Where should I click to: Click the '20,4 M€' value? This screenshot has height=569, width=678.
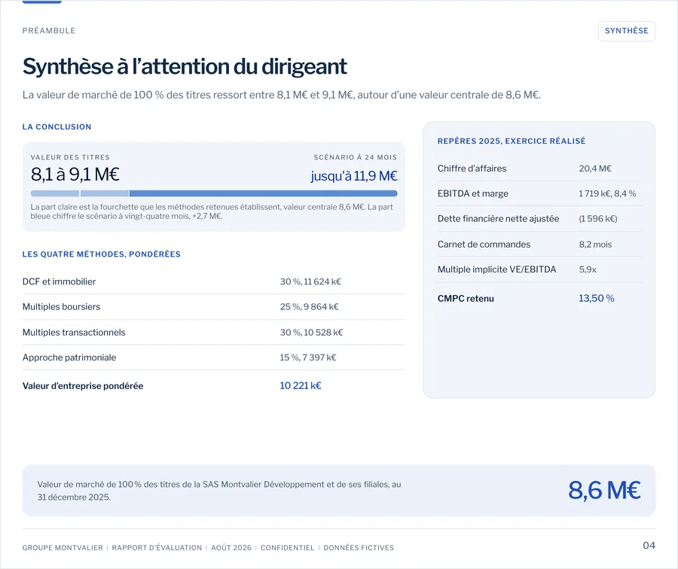tap(595, 169)
